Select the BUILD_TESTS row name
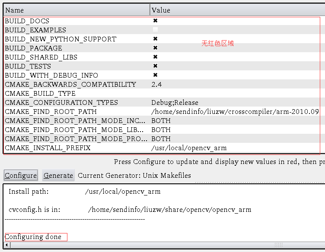Viewport: 325px width, 252px height. 28,66
